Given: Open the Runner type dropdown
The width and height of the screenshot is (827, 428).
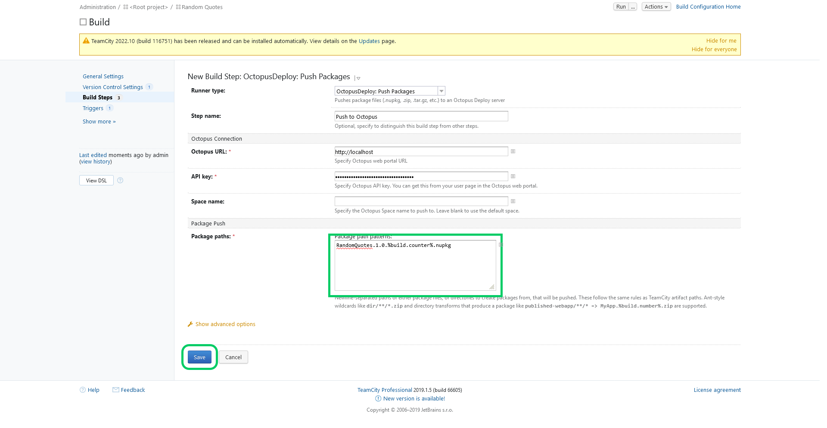Looking at the screenshot, I should click(x=441, y=91).
